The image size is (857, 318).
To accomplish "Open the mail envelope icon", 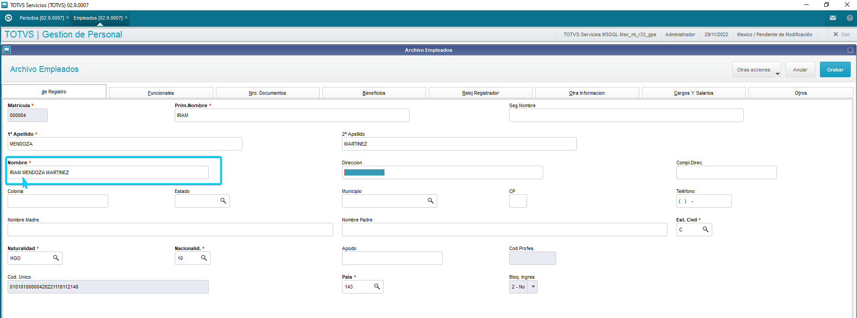I will coord(833,18).
